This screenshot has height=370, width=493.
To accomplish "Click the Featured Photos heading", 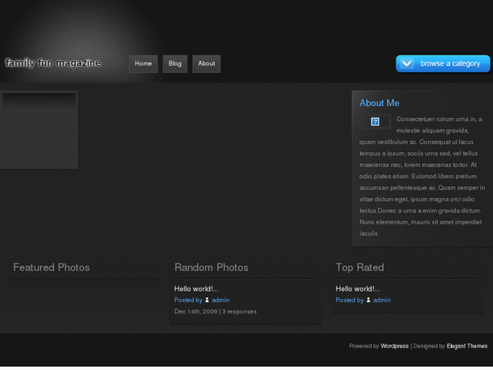I will pyautogui.click(x=52, y=267).
